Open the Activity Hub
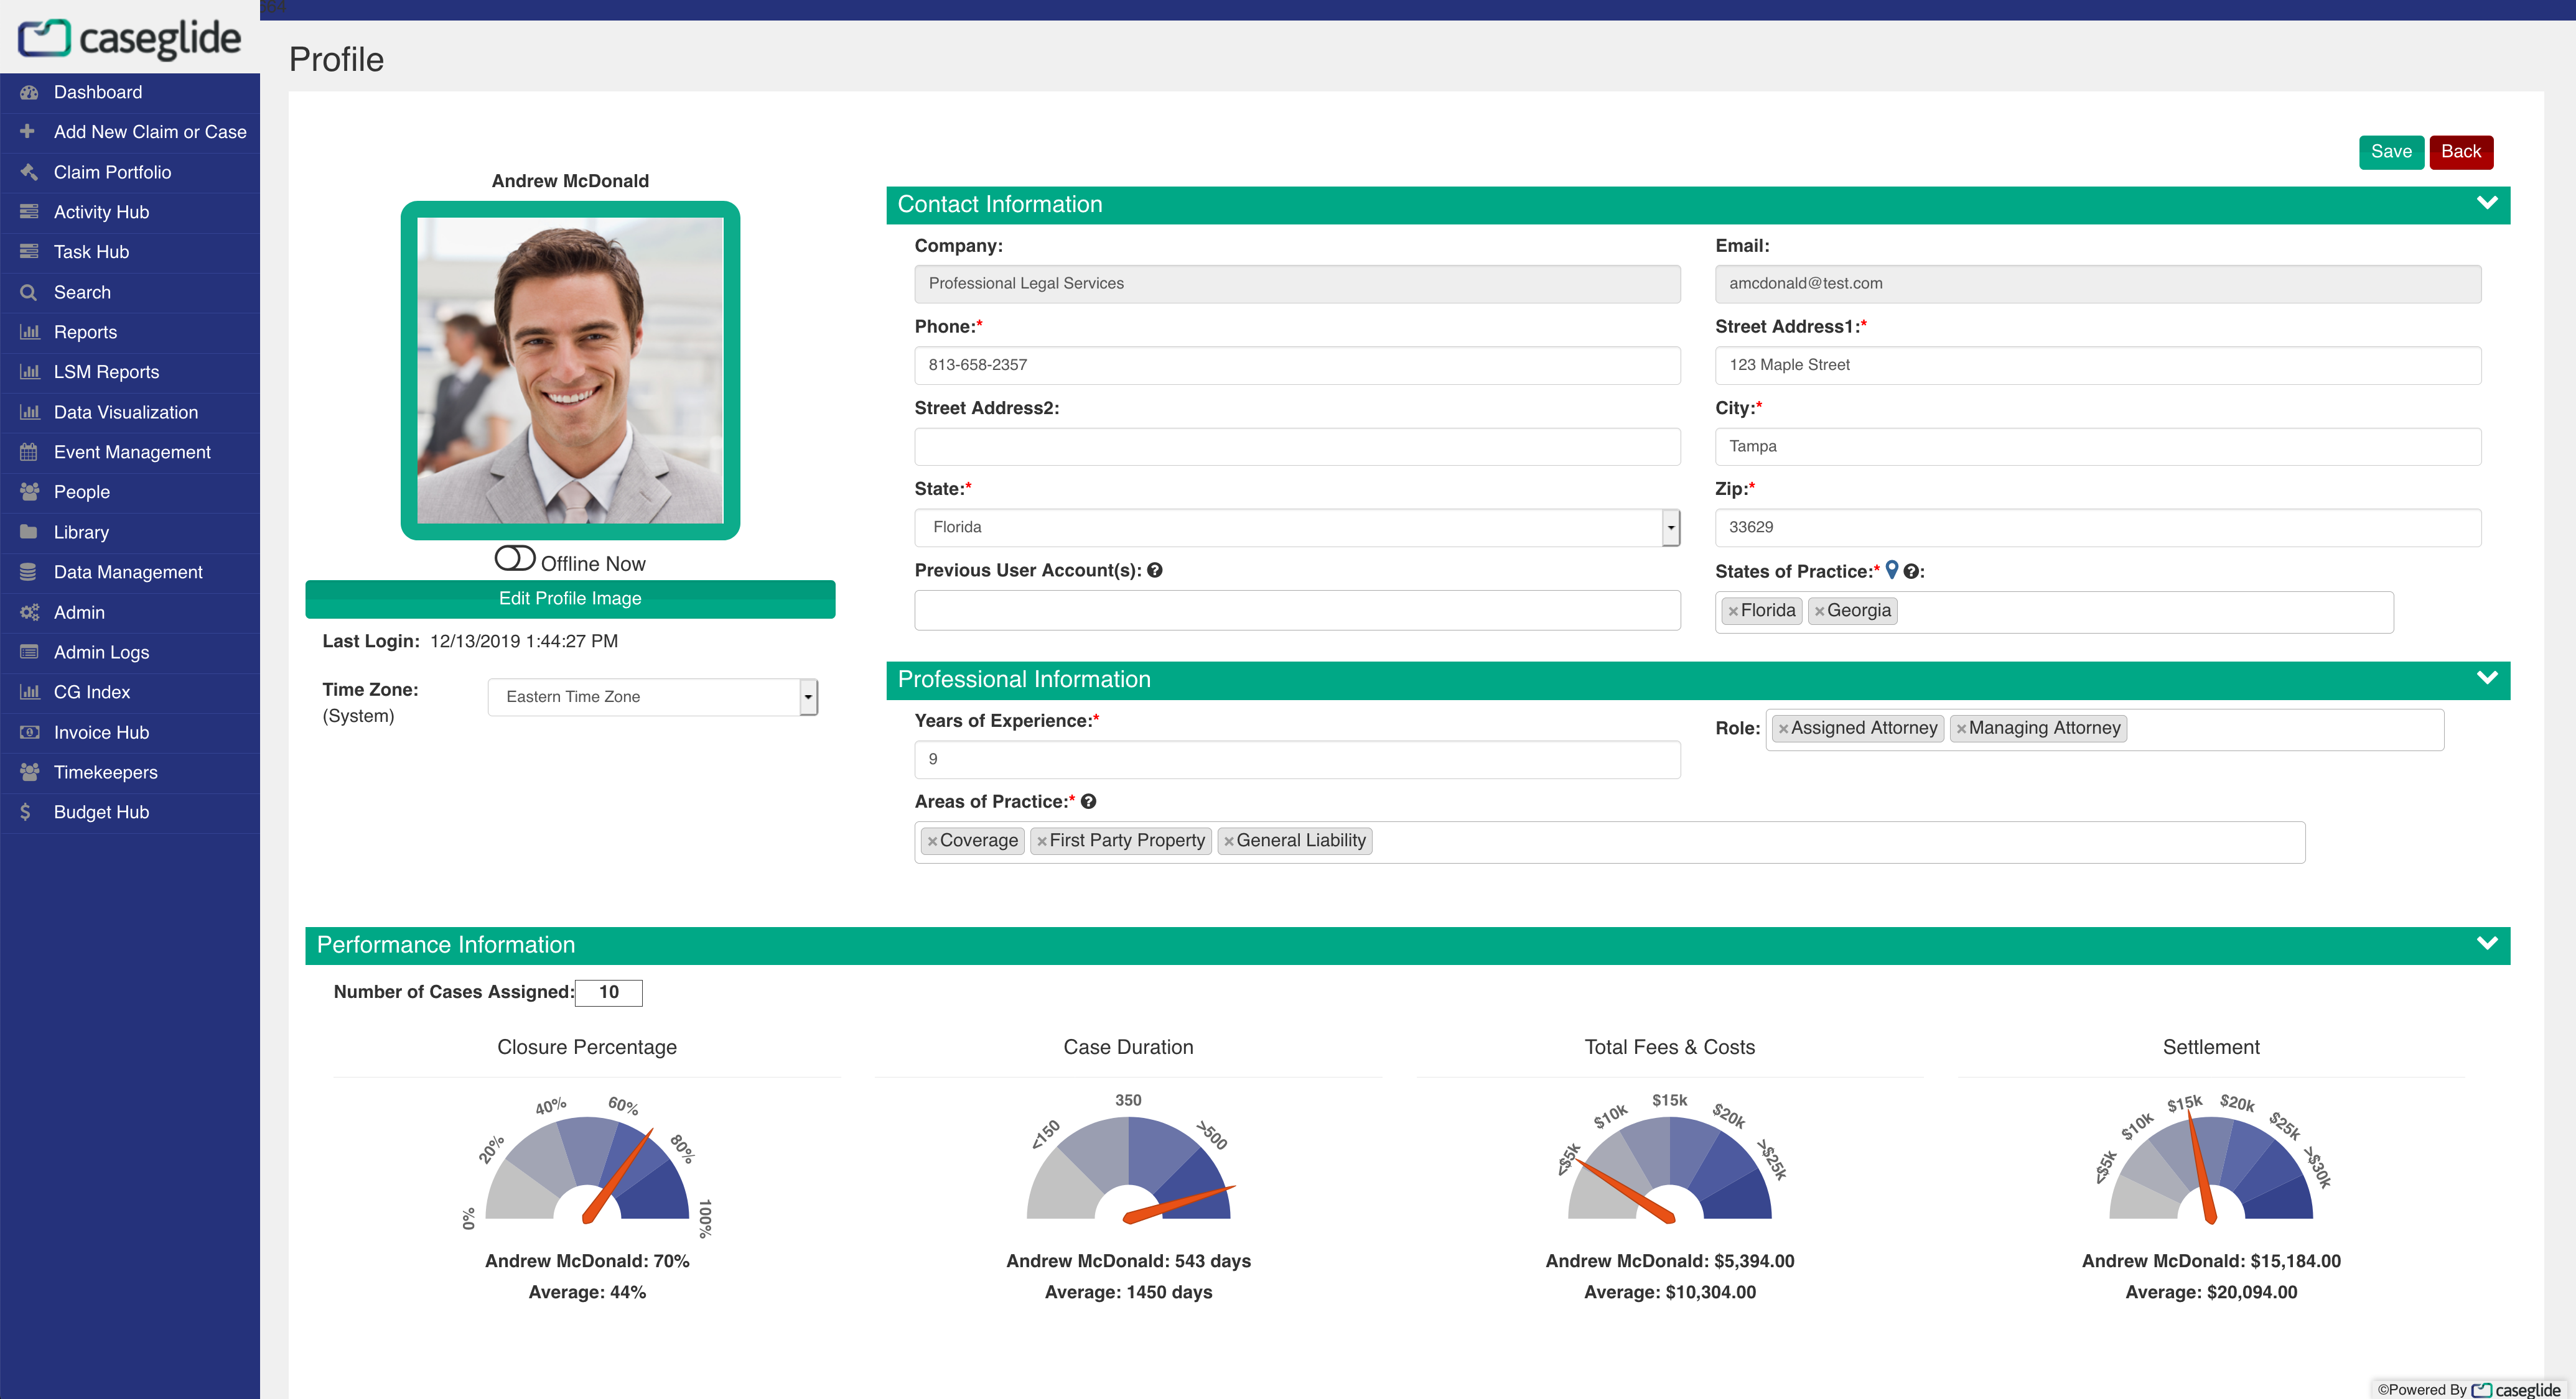The height and width of the screenshot is (1399, 2576). click(x=101, y=212)
